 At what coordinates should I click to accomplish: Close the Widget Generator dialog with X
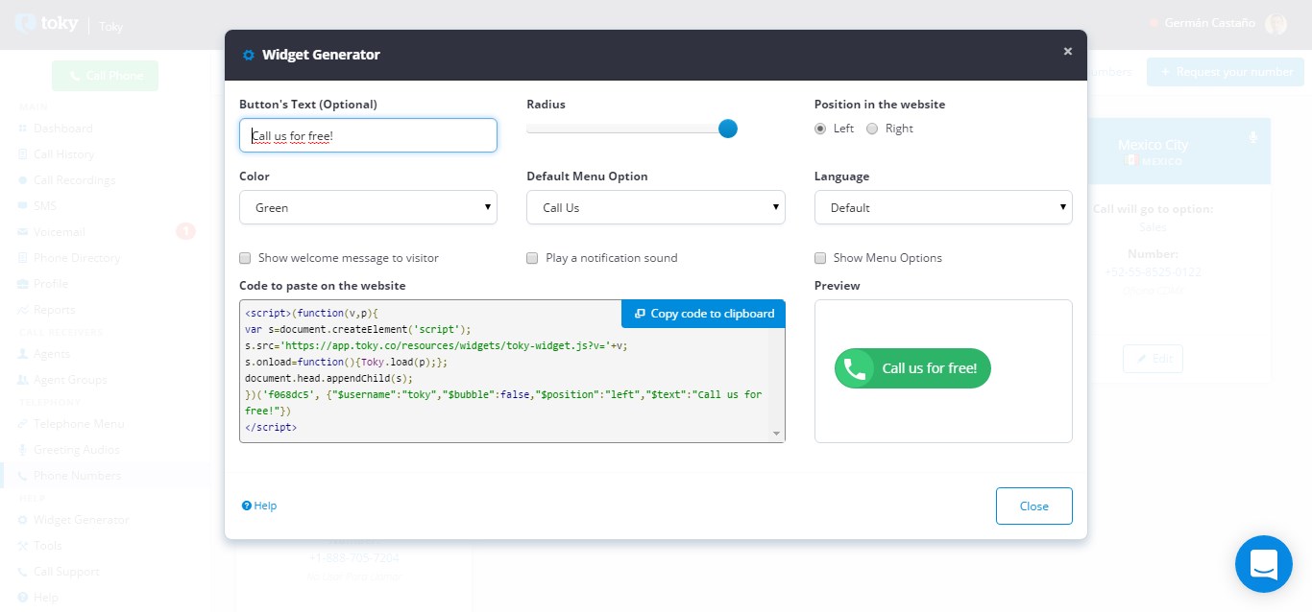[x=1068, y=52]
